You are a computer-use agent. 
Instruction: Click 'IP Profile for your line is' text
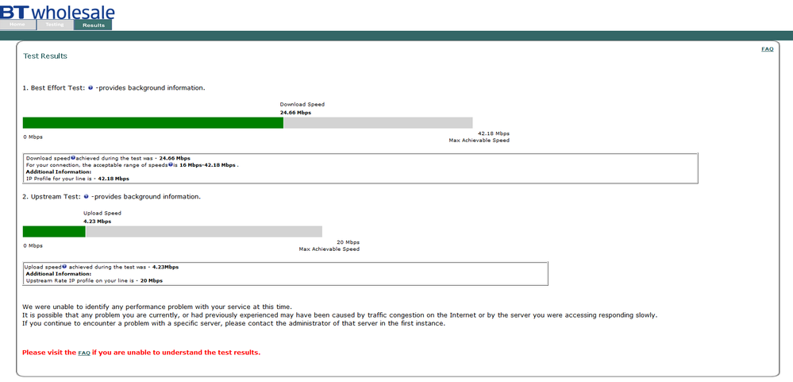(60, 179)
